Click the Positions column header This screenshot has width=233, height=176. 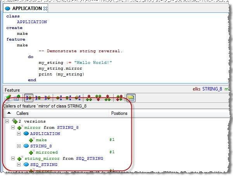[119, 113]
